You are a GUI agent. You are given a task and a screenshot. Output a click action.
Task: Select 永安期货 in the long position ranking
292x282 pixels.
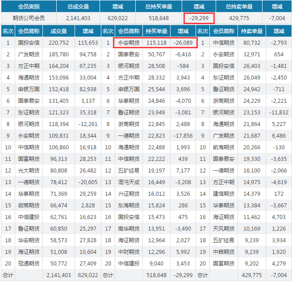129,43
